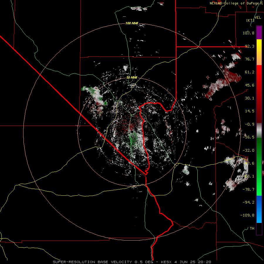This screenshot has height=264, width=264.
Task: Click the 100 NMI range ring label
Action: click(x=132, y=23)
